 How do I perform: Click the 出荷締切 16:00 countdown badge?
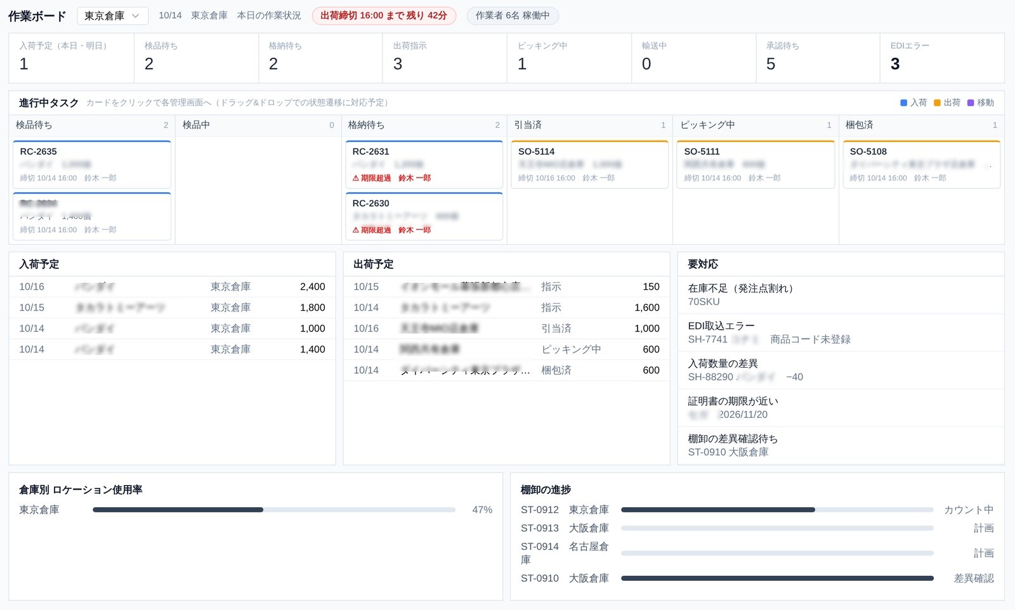(384, 16)
